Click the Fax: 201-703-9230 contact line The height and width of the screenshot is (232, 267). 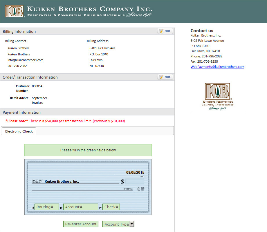(204, 61)
